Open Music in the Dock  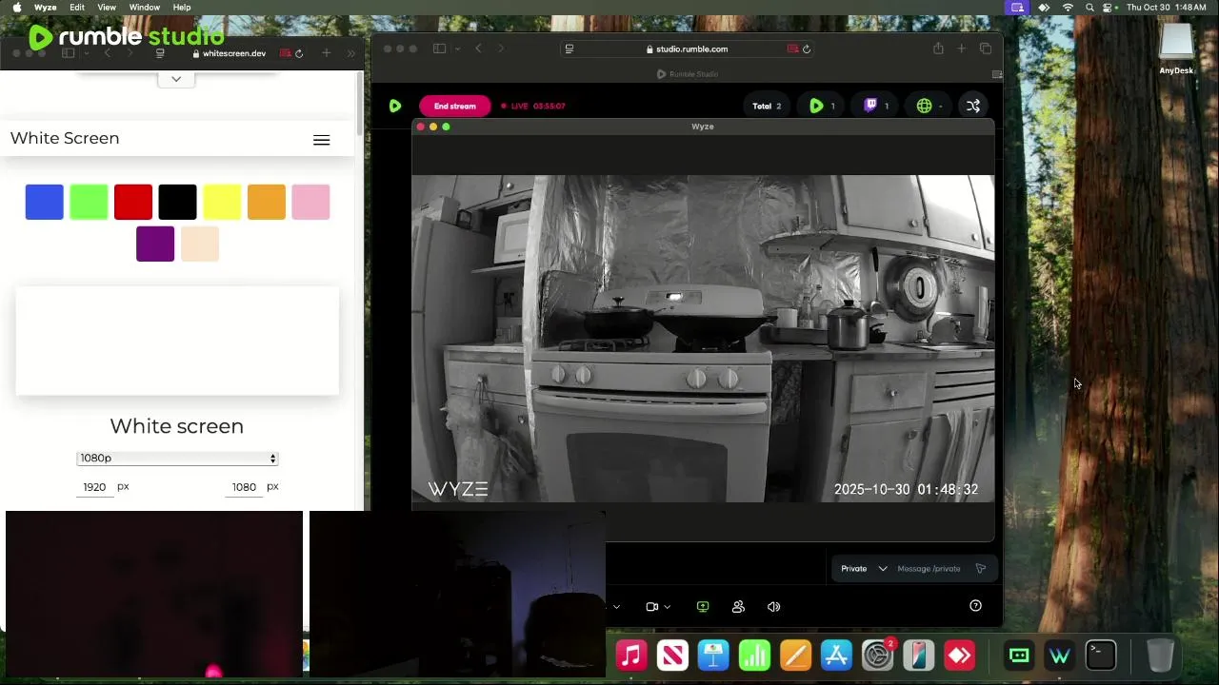tap(630, 656)
